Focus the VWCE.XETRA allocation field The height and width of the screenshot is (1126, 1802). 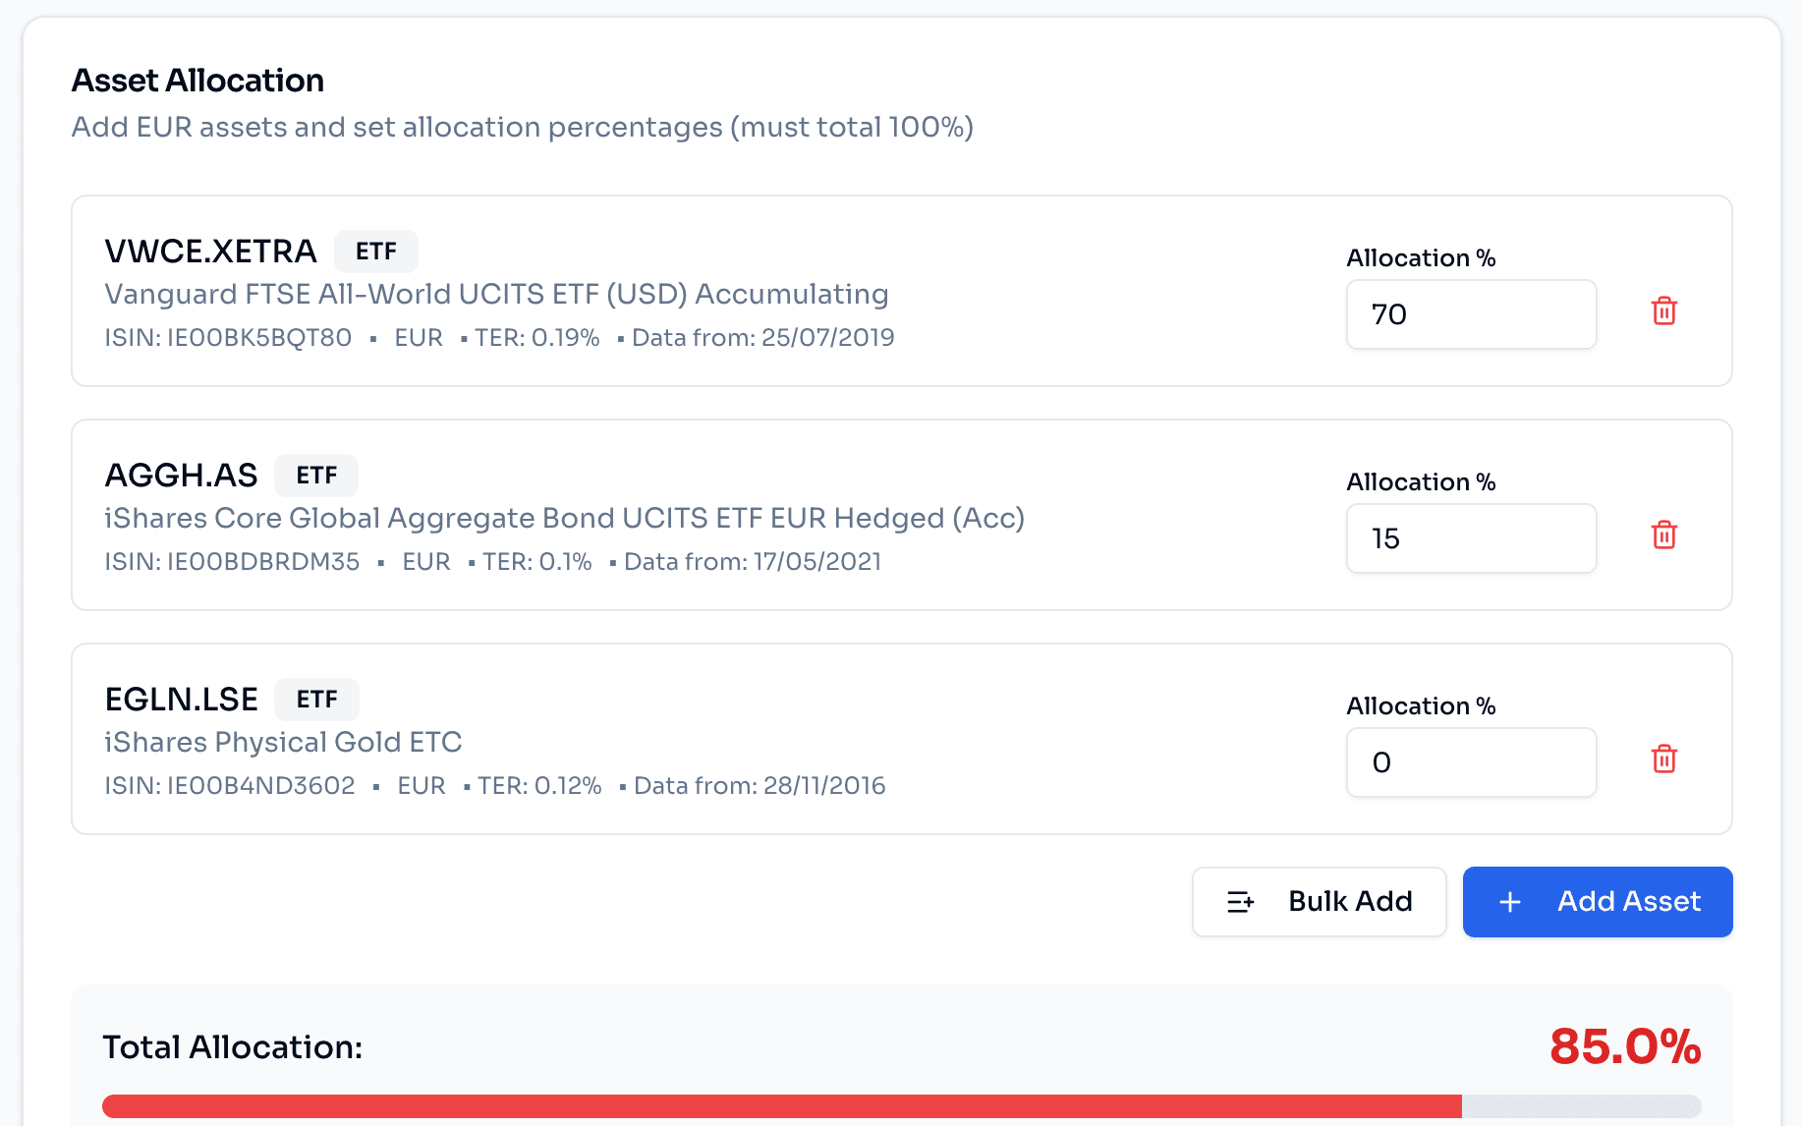tap(1470, 314)
